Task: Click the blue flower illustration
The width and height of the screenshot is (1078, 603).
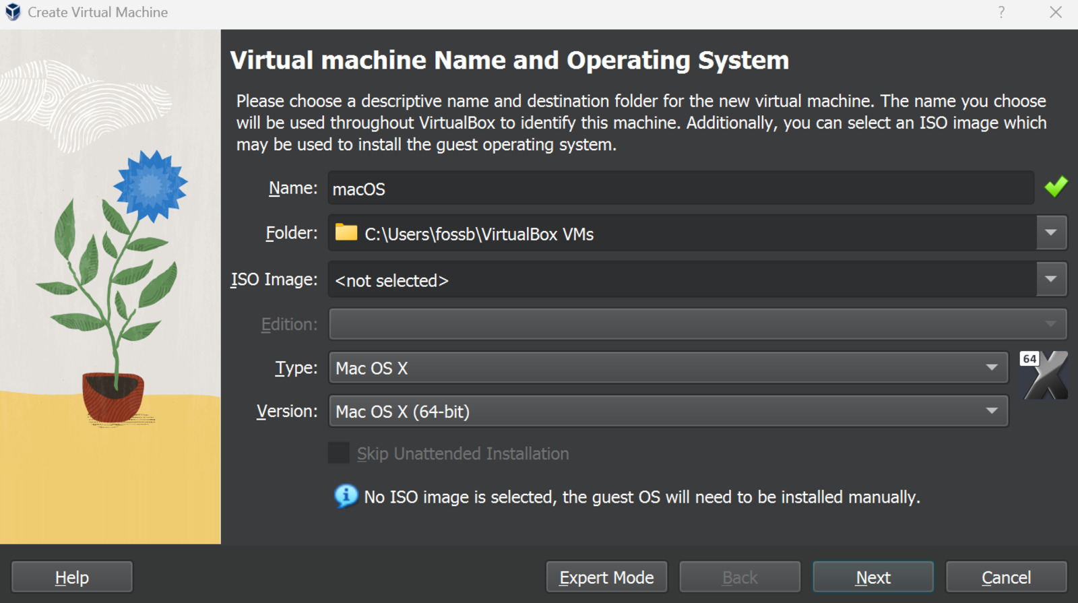Action: tap(150, 185)
